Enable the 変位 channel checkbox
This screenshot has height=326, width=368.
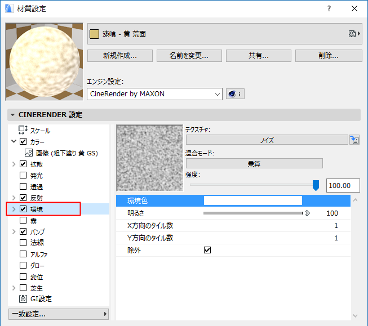click(x=23, y=276)
